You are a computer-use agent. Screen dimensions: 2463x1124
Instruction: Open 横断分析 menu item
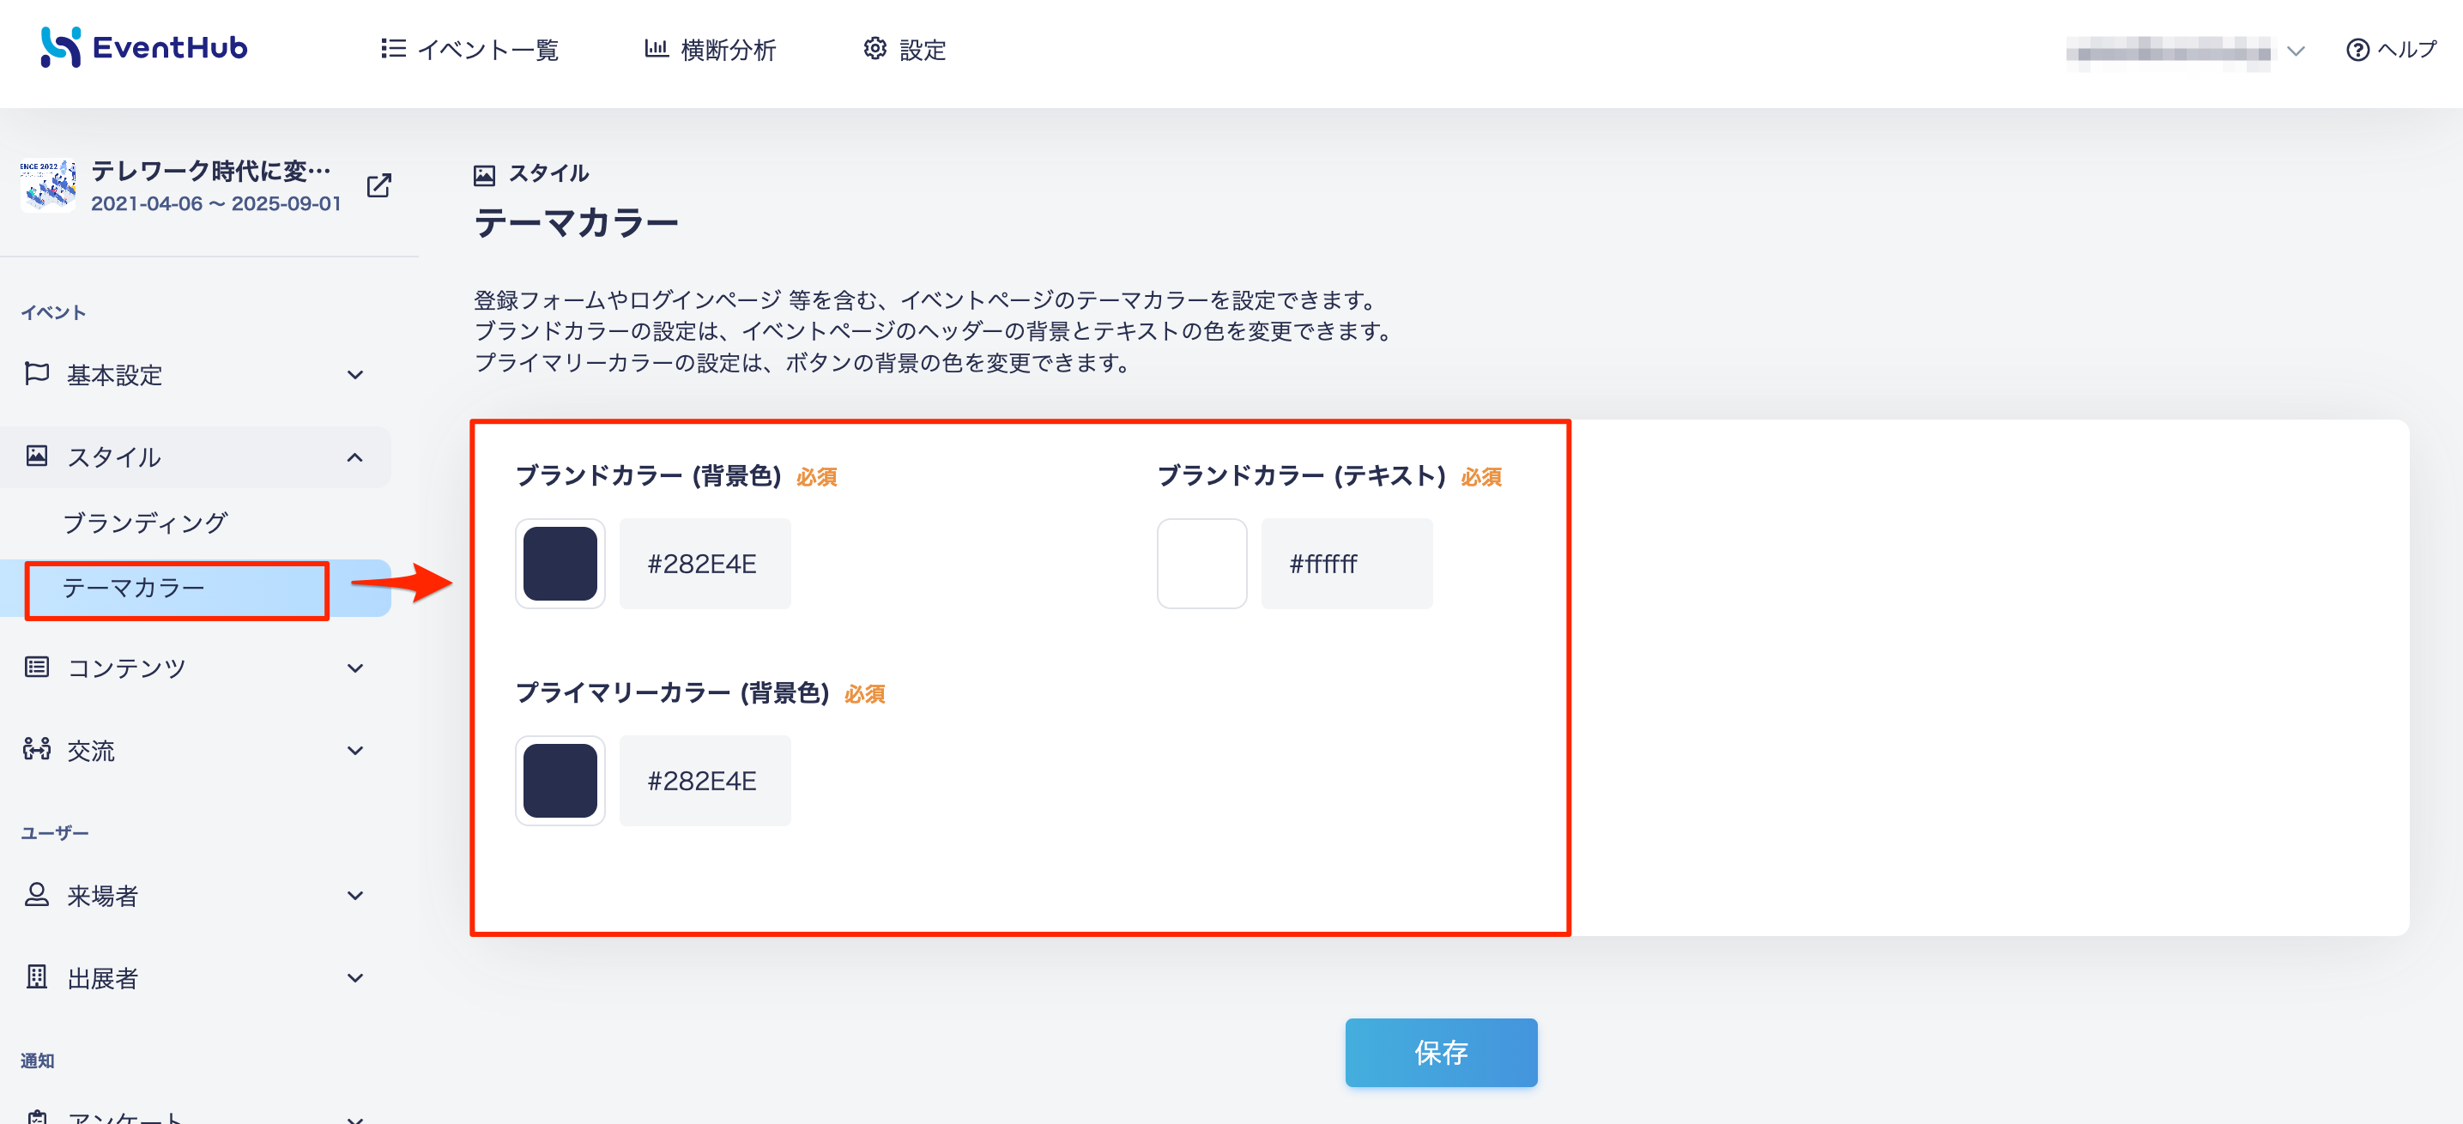pyautogui.click(x=711, y=50)
